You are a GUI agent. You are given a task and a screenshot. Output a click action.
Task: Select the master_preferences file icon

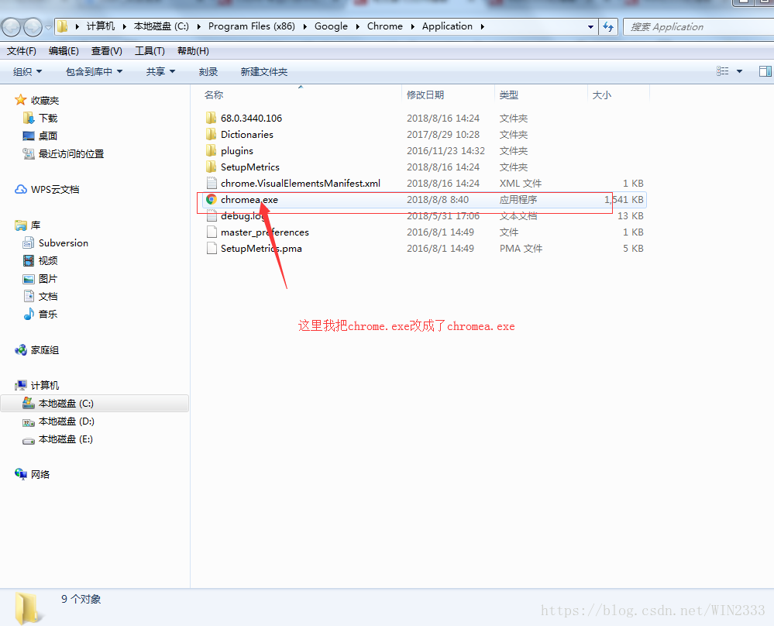tap(212, 232)
